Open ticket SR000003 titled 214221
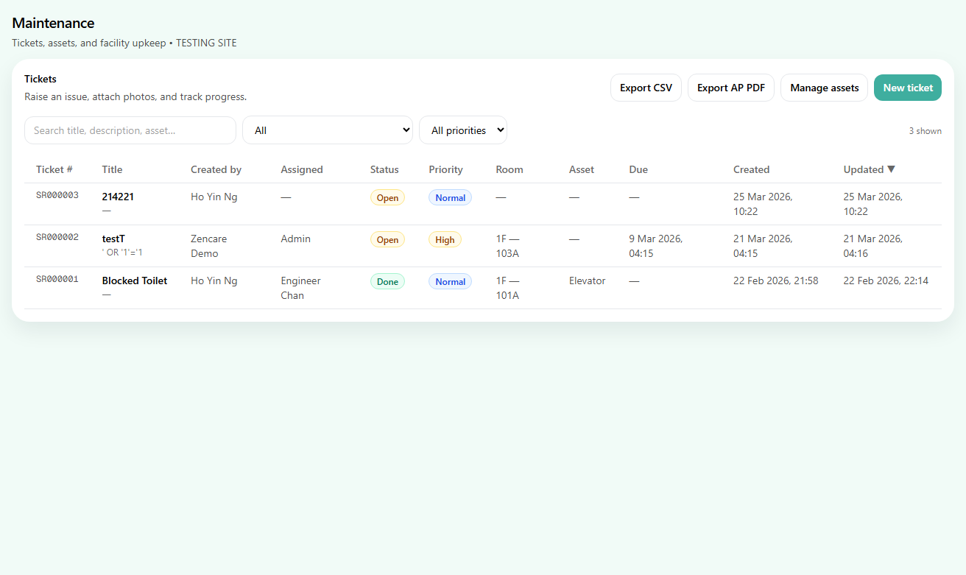Screen dimensions: 966x575 (118, 197)
